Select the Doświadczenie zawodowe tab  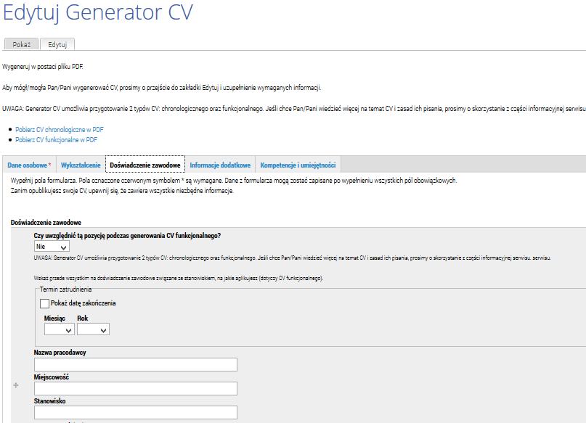(145, 165)
